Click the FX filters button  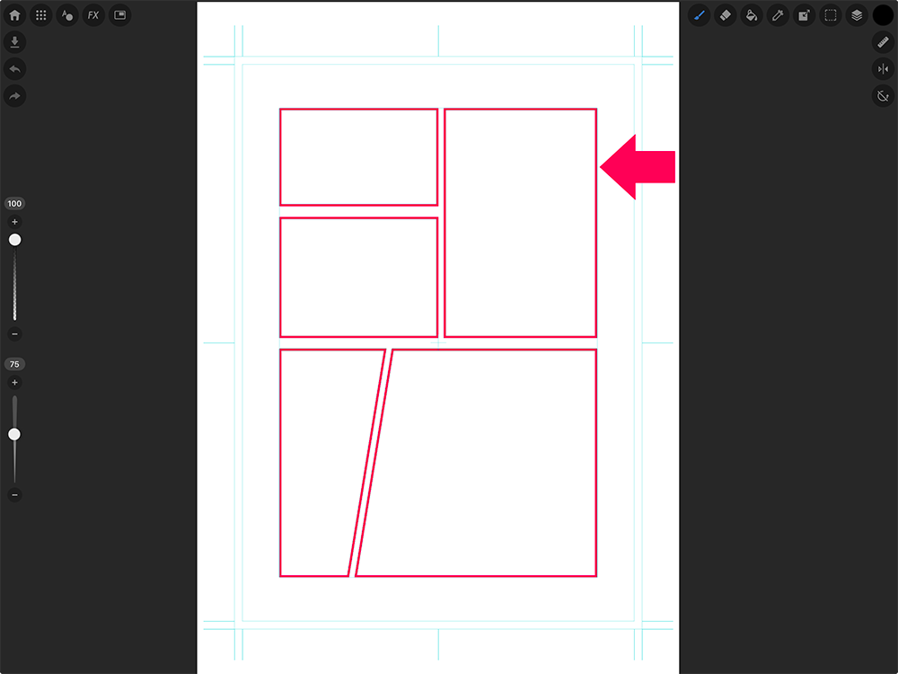93,15
